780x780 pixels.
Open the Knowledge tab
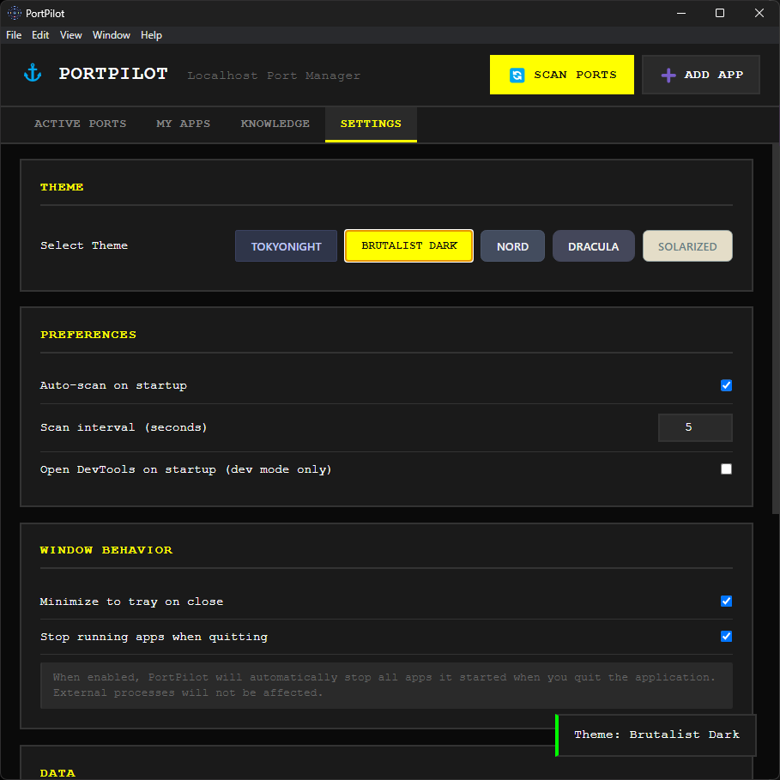(x=275, y=124)
